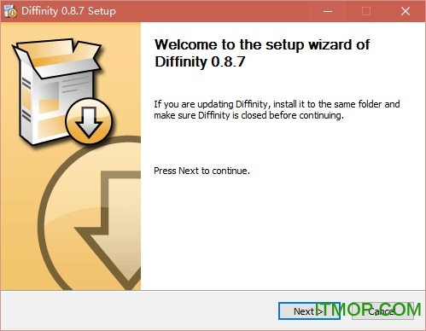
Task: Cancel the Diffinity setup
Action: point(382,311)
